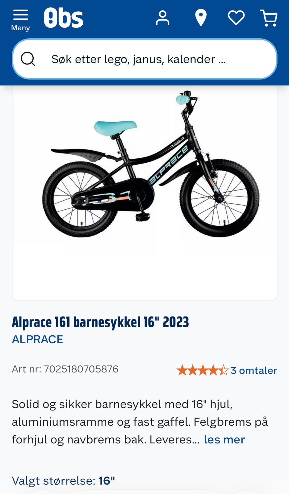
Task: Open the user account profile icon
Action: [162, 18]
